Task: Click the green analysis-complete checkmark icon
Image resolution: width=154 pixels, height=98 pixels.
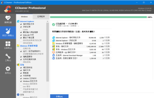Action: (x=53, y=24)
